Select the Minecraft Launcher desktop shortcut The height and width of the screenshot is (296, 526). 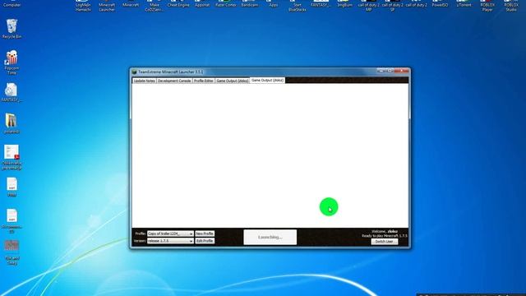point(107,6)
